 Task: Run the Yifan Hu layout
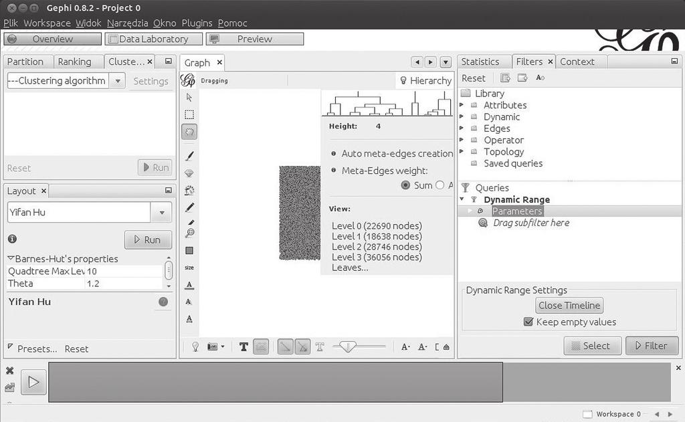pos(148,240)
